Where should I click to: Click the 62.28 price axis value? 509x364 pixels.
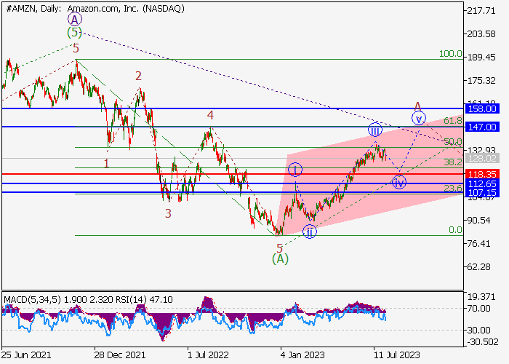click(478, 267)
